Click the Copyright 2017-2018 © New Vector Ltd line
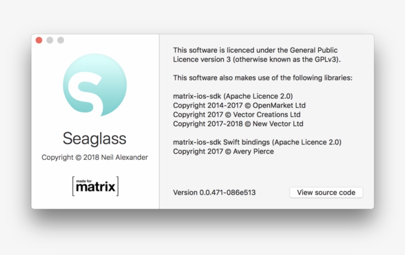The height and width of the screenshot is (255, 405). [x=238, y=124]
